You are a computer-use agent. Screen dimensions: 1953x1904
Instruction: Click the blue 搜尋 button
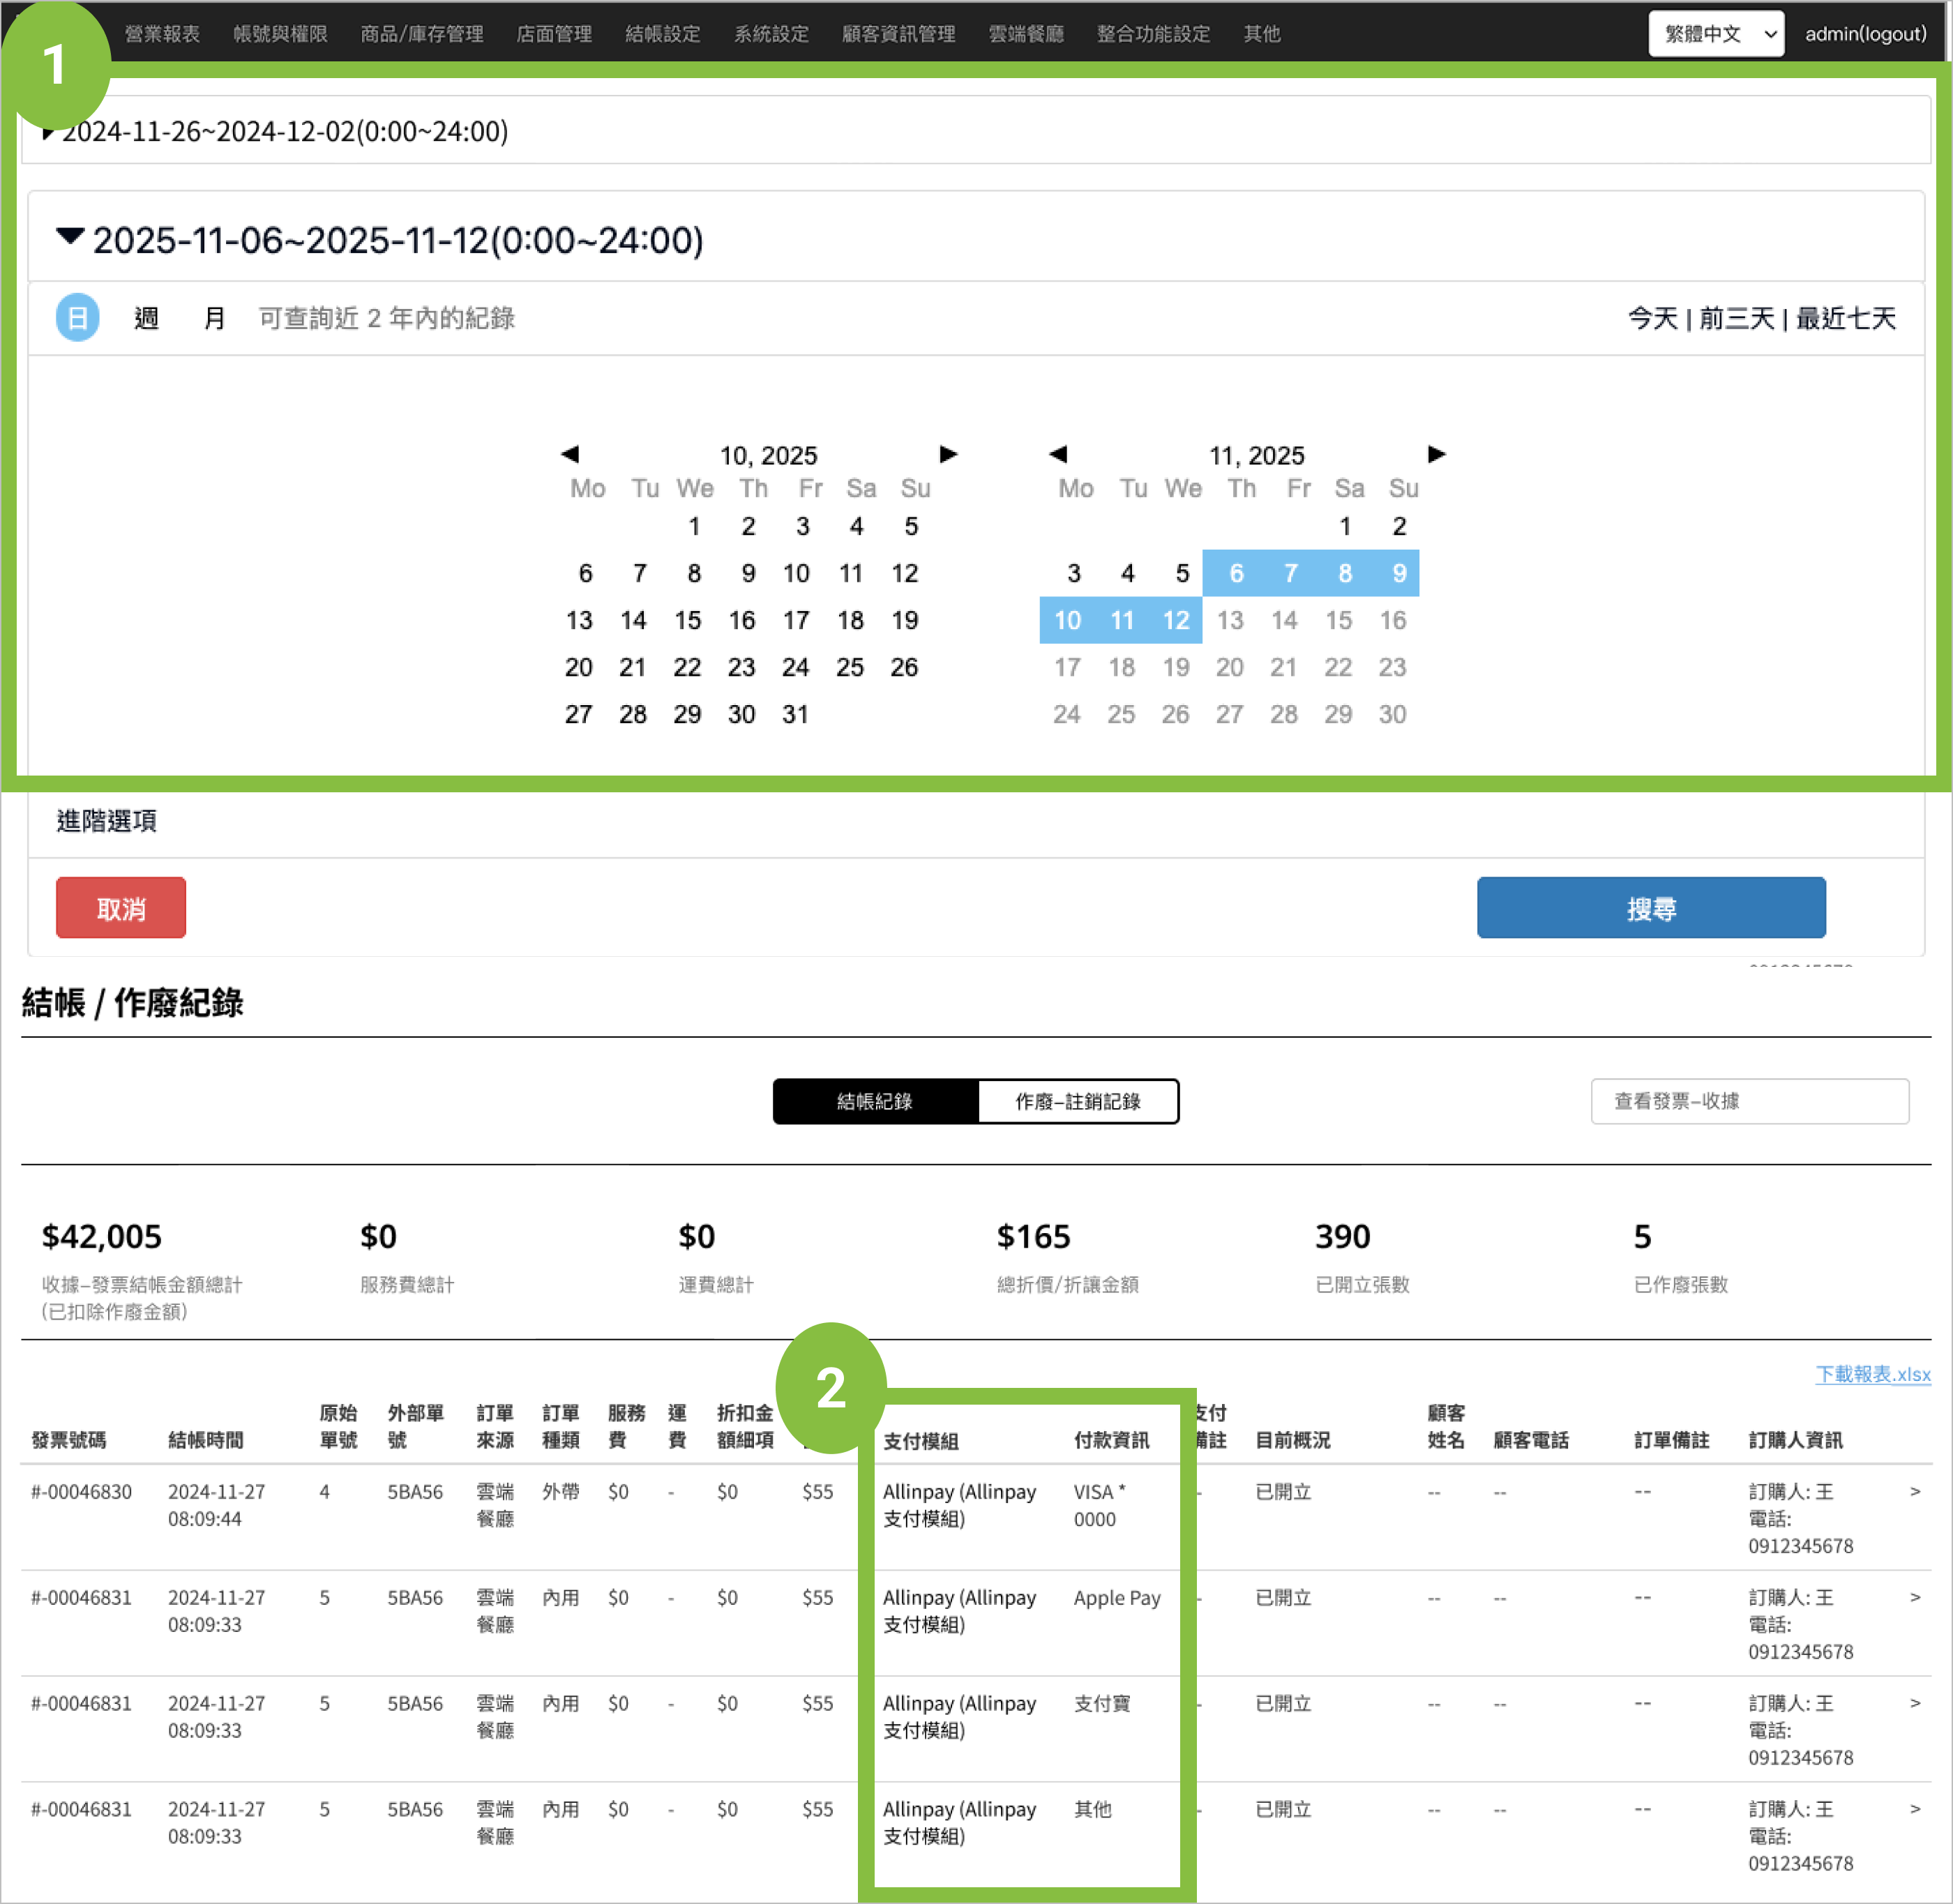click(x=1650, y=908)
